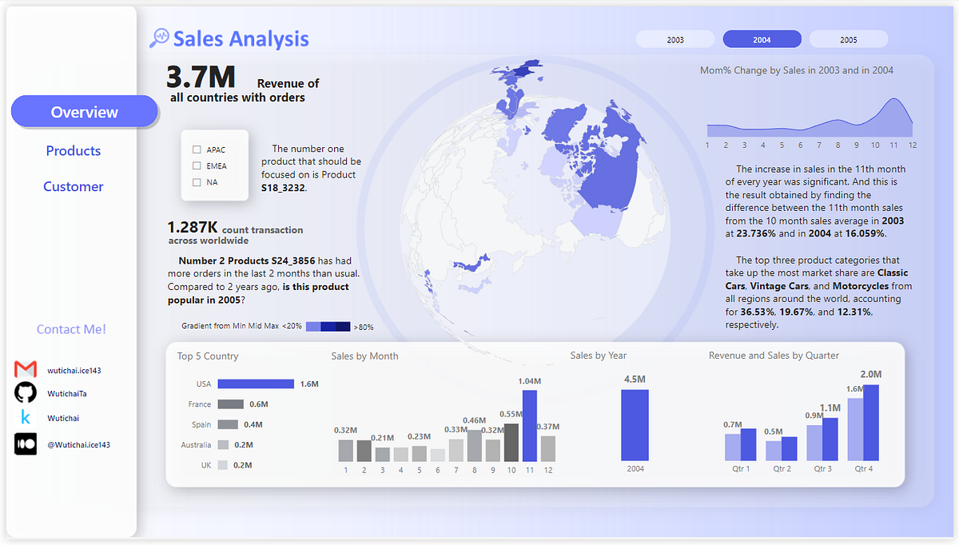Open the Kaggle profile icon
959x545 pixels.
tap(24, 417)
